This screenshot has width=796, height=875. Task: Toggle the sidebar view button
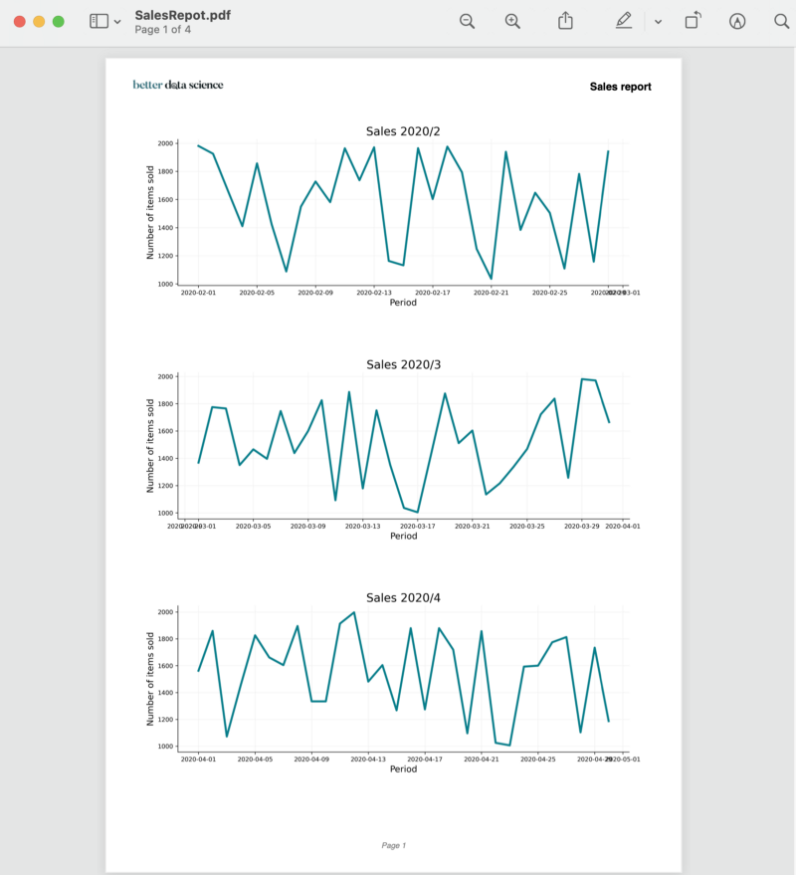99,21
